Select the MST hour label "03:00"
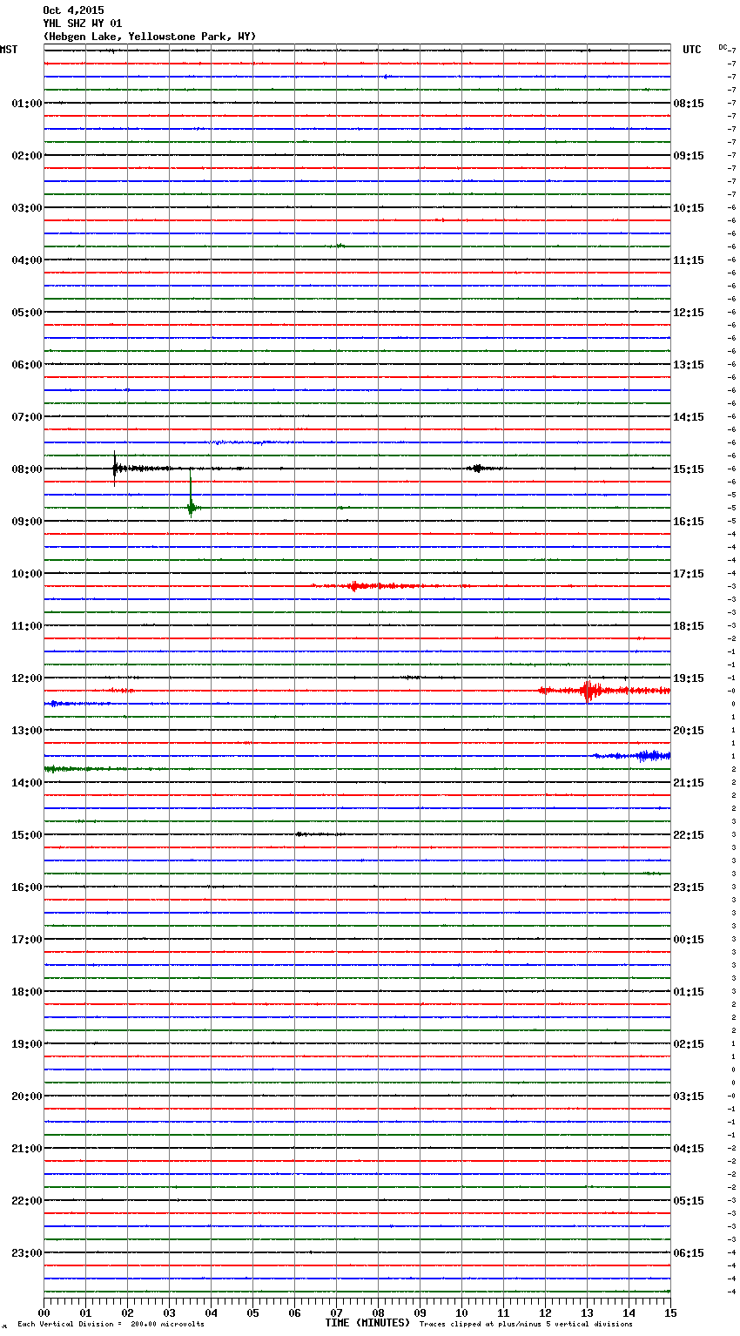This screenshot has width=740, height=1336. click(x=27, y=208)
